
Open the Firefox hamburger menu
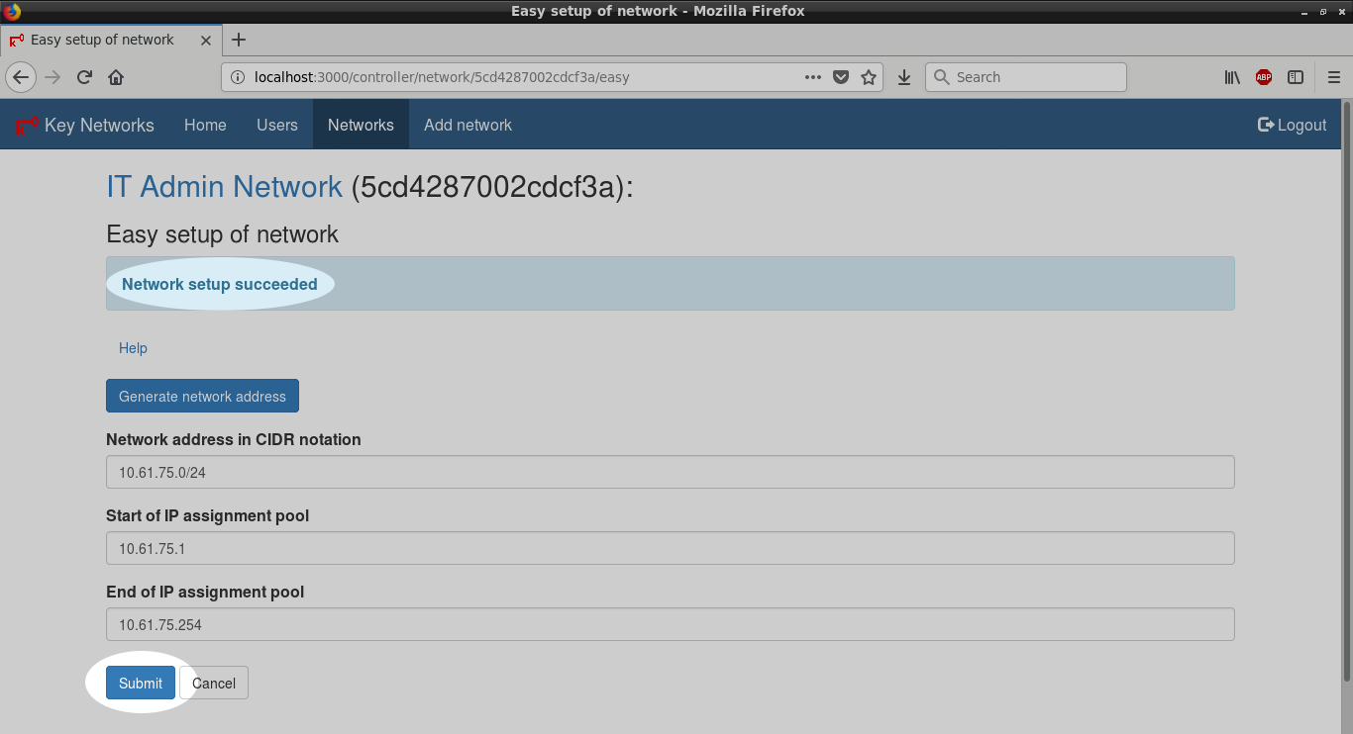[1333, 77]
